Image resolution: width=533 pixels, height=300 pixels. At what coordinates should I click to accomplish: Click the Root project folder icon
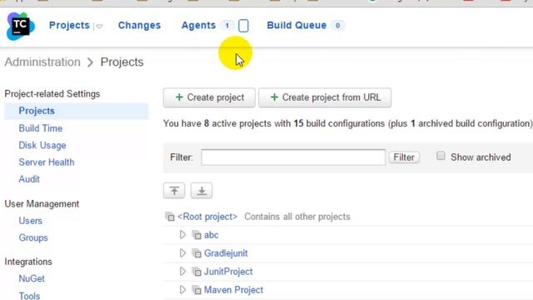(x=170, y=217)
